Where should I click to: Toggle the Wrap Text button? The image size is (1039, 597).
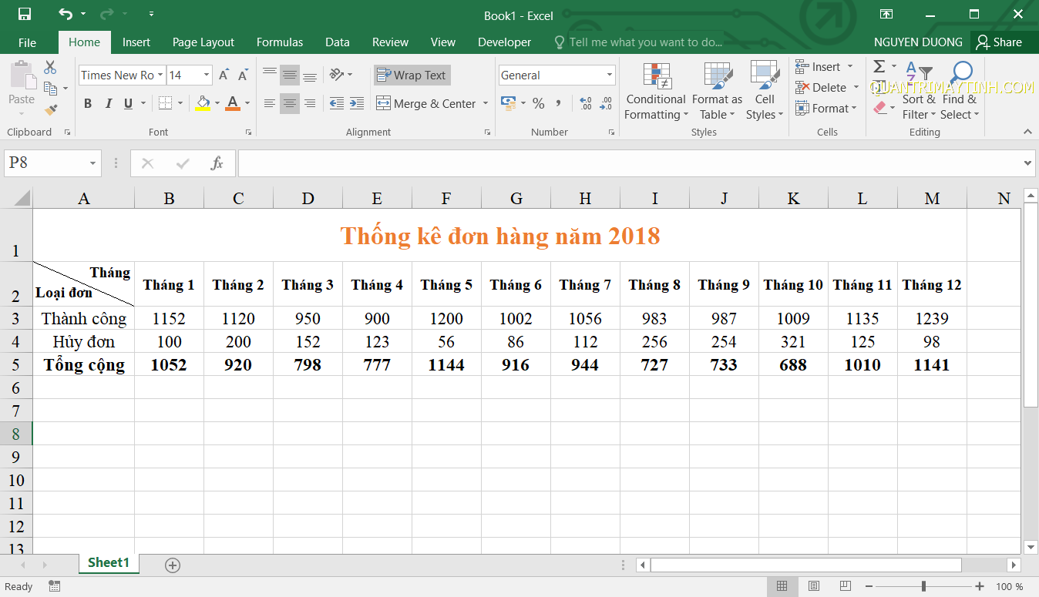pos(412,75)
